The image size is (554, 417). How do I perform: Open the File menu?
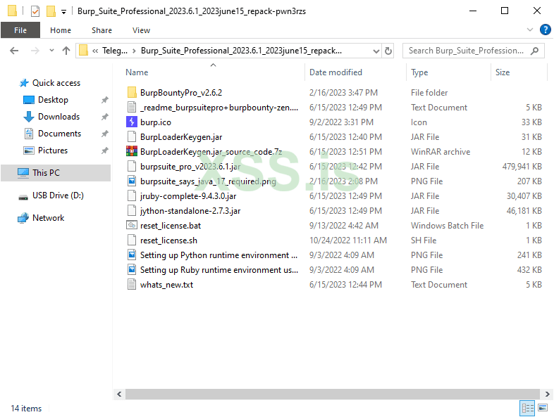click(x=20, y=30)
